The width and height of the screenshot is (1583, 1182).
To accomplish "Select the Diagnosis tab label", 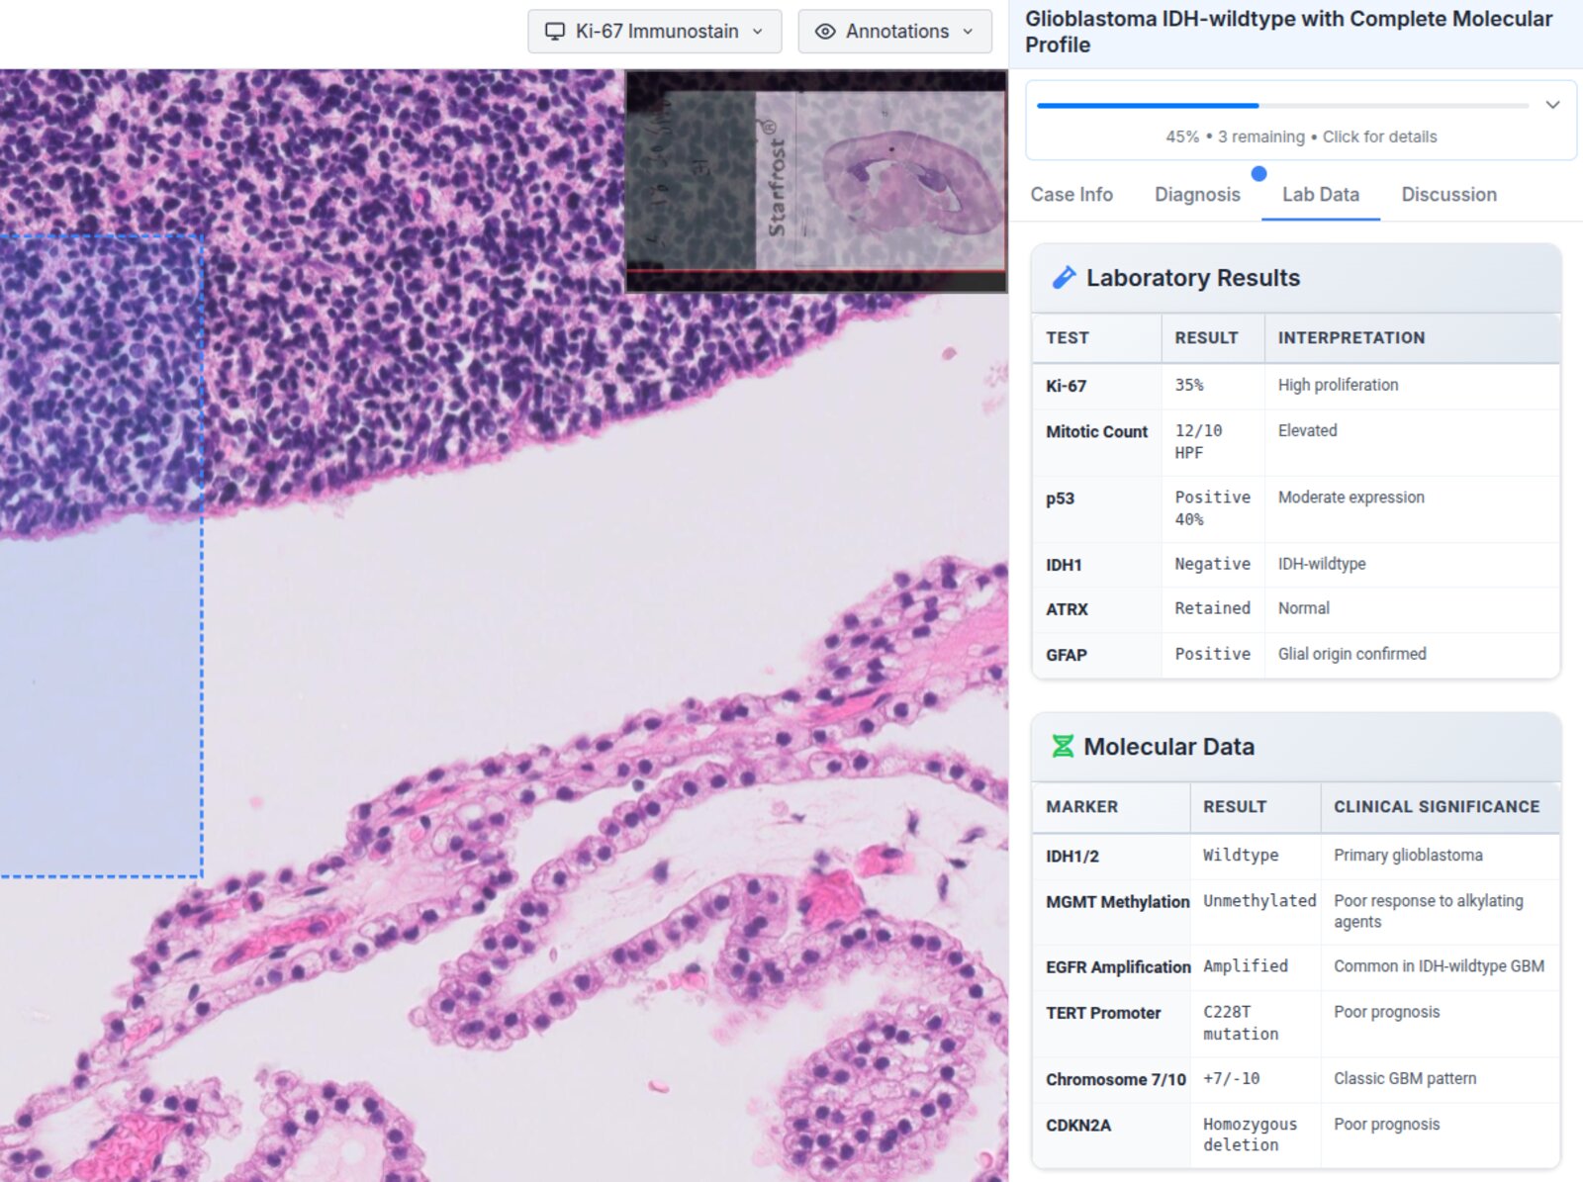I will (x=1197, y=194).
